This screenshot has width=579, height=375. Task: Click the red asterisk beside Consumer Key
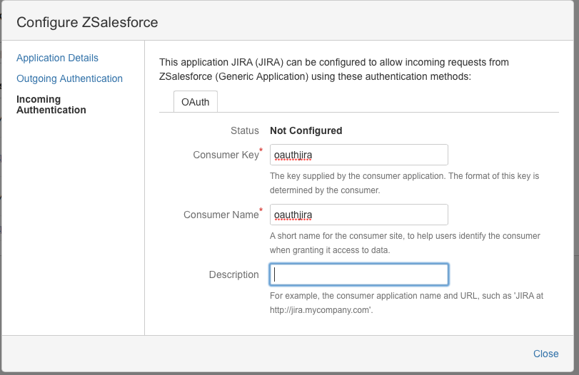coord(261,150)
